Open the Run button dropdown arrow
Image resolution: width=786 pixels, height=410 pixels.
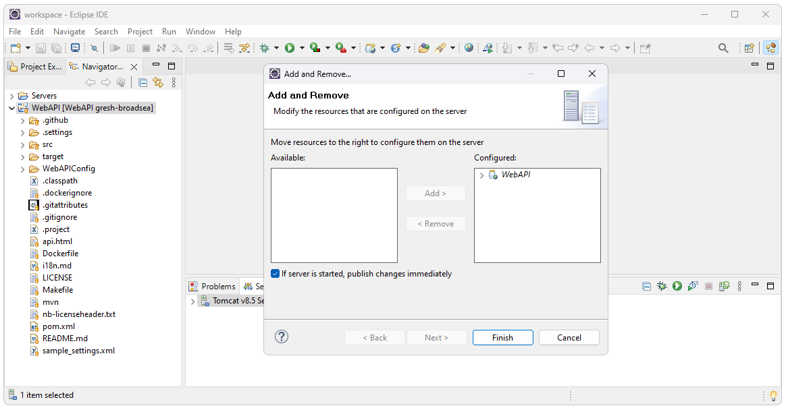tap(302, 48)
